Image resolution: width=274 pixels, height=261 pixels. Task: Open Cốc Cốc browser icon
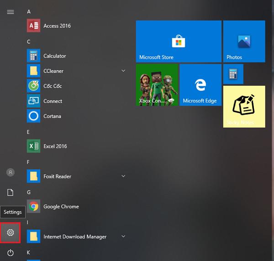pyautogui.click(x=33, y=86)
